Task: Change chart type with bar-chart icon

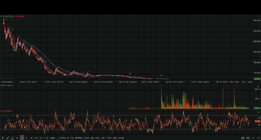Action: tap(248, 138)
